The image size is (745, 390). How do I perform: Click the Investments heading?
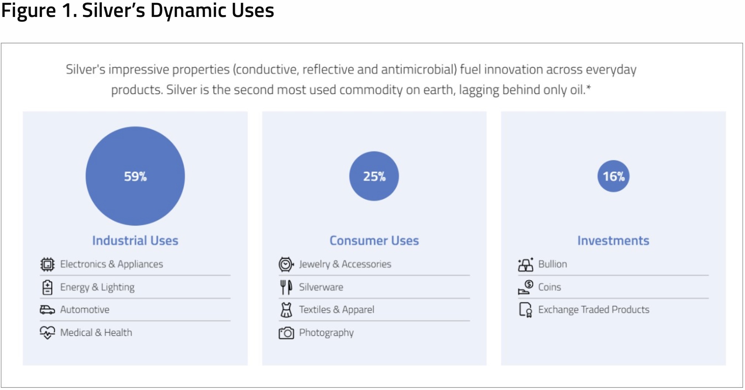(x=613, y=241)
